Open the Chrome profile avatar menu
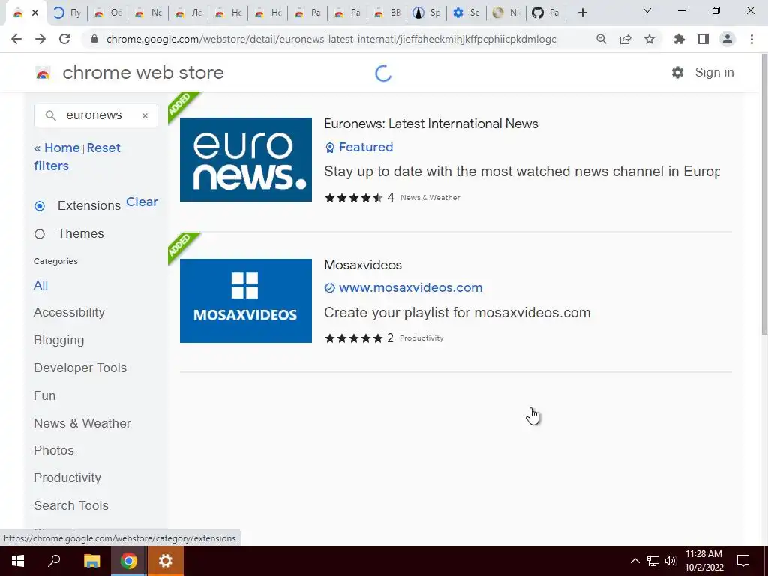Image resolution: width=768 pixels, height=576 pixels. tap(727, 39)
